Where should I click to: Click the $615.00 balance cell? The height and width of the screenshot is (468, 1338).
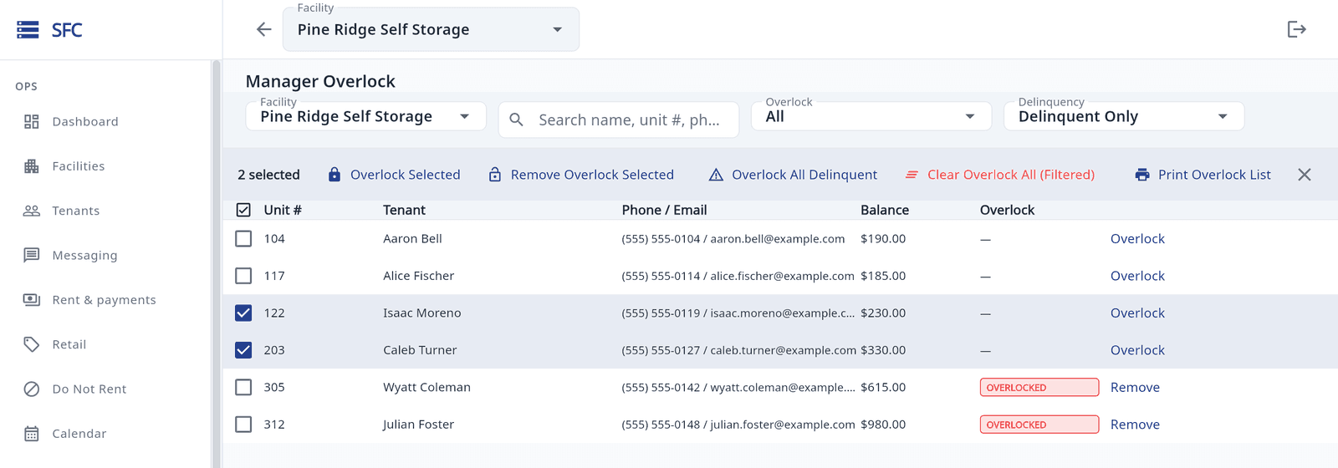(x=883, y=388)
